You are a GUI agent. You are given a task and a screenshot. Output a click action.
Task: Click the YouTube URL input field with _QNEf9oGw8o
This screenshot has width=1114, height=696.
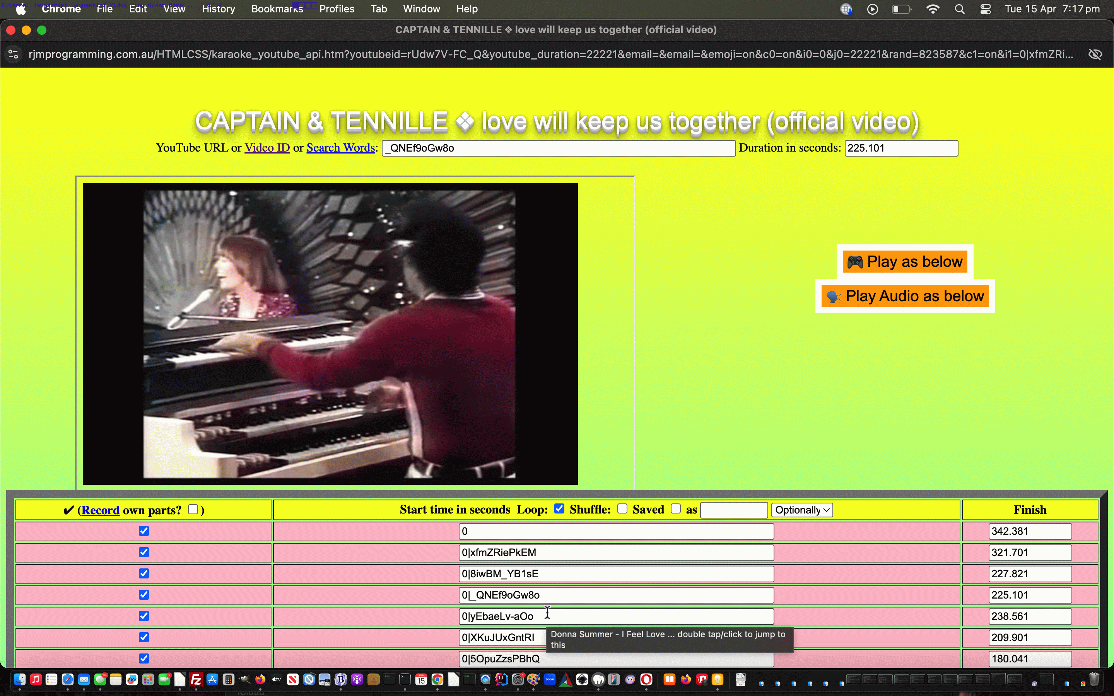pos(559,148)
